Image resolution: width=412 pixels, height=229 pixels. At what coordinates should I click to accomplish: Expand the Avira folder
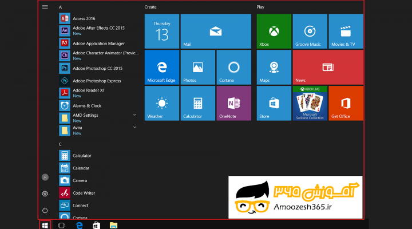(x=134, y=127)
